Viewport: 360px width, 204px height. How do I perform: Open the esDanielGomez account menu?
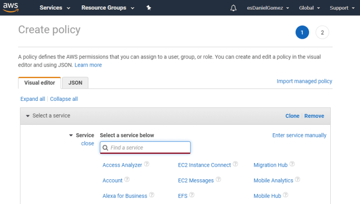coord(268,8)
